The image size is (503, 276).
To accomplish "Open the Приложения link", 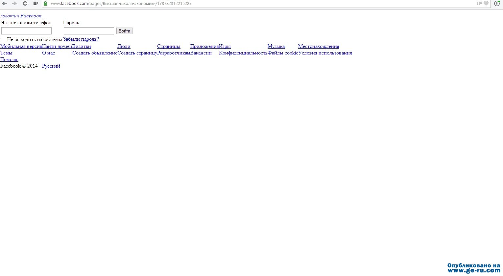I will point(204,46).
